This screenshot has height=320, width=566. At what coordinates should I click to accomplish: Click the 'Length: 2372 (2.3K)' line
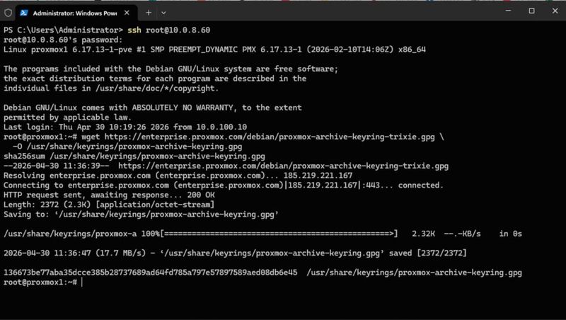point(109,205)
